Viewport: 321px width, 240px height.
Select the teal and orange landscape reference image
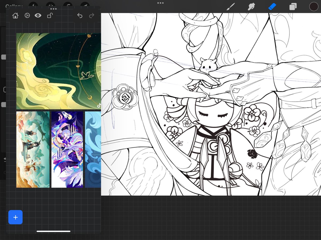click(x=33, y=150)
